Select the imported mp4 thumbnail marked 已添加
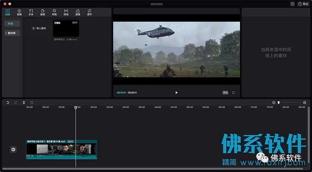Viewport: 312px width, 172px height. click(66, 28)
